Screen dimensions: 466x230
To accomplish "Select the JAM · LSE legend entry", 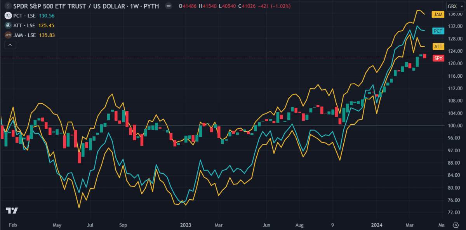I will click(25, 35).
